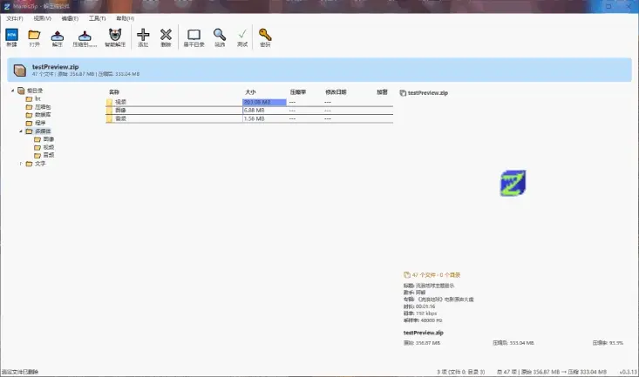
Task: Click the blue New archive icon
Action: pyautogui.click(x=12, y=35)
